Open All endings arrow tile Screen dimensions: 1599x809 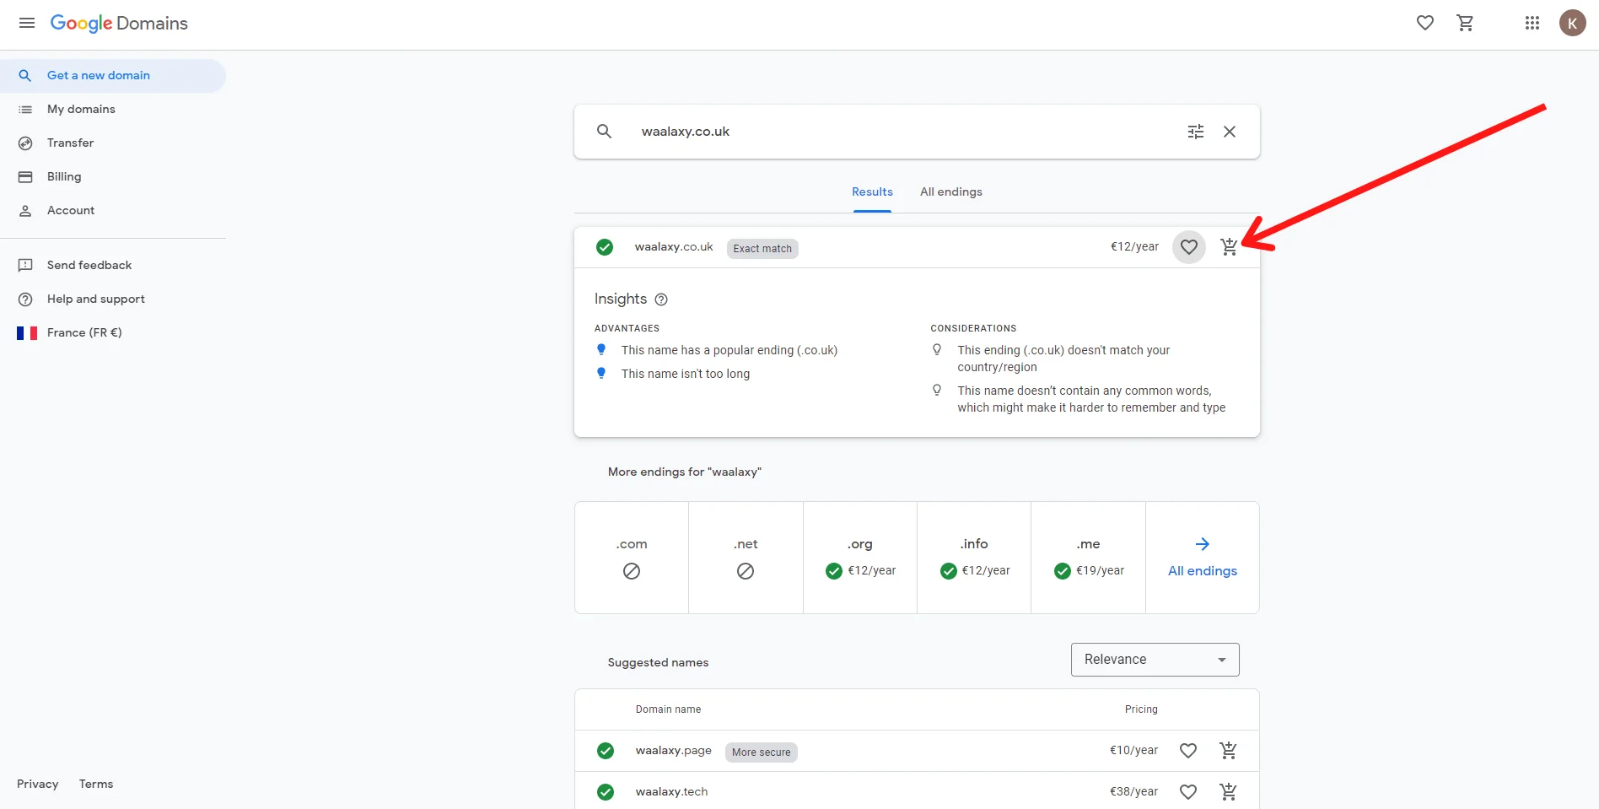pyautogui.click(x=1203, y=558)
